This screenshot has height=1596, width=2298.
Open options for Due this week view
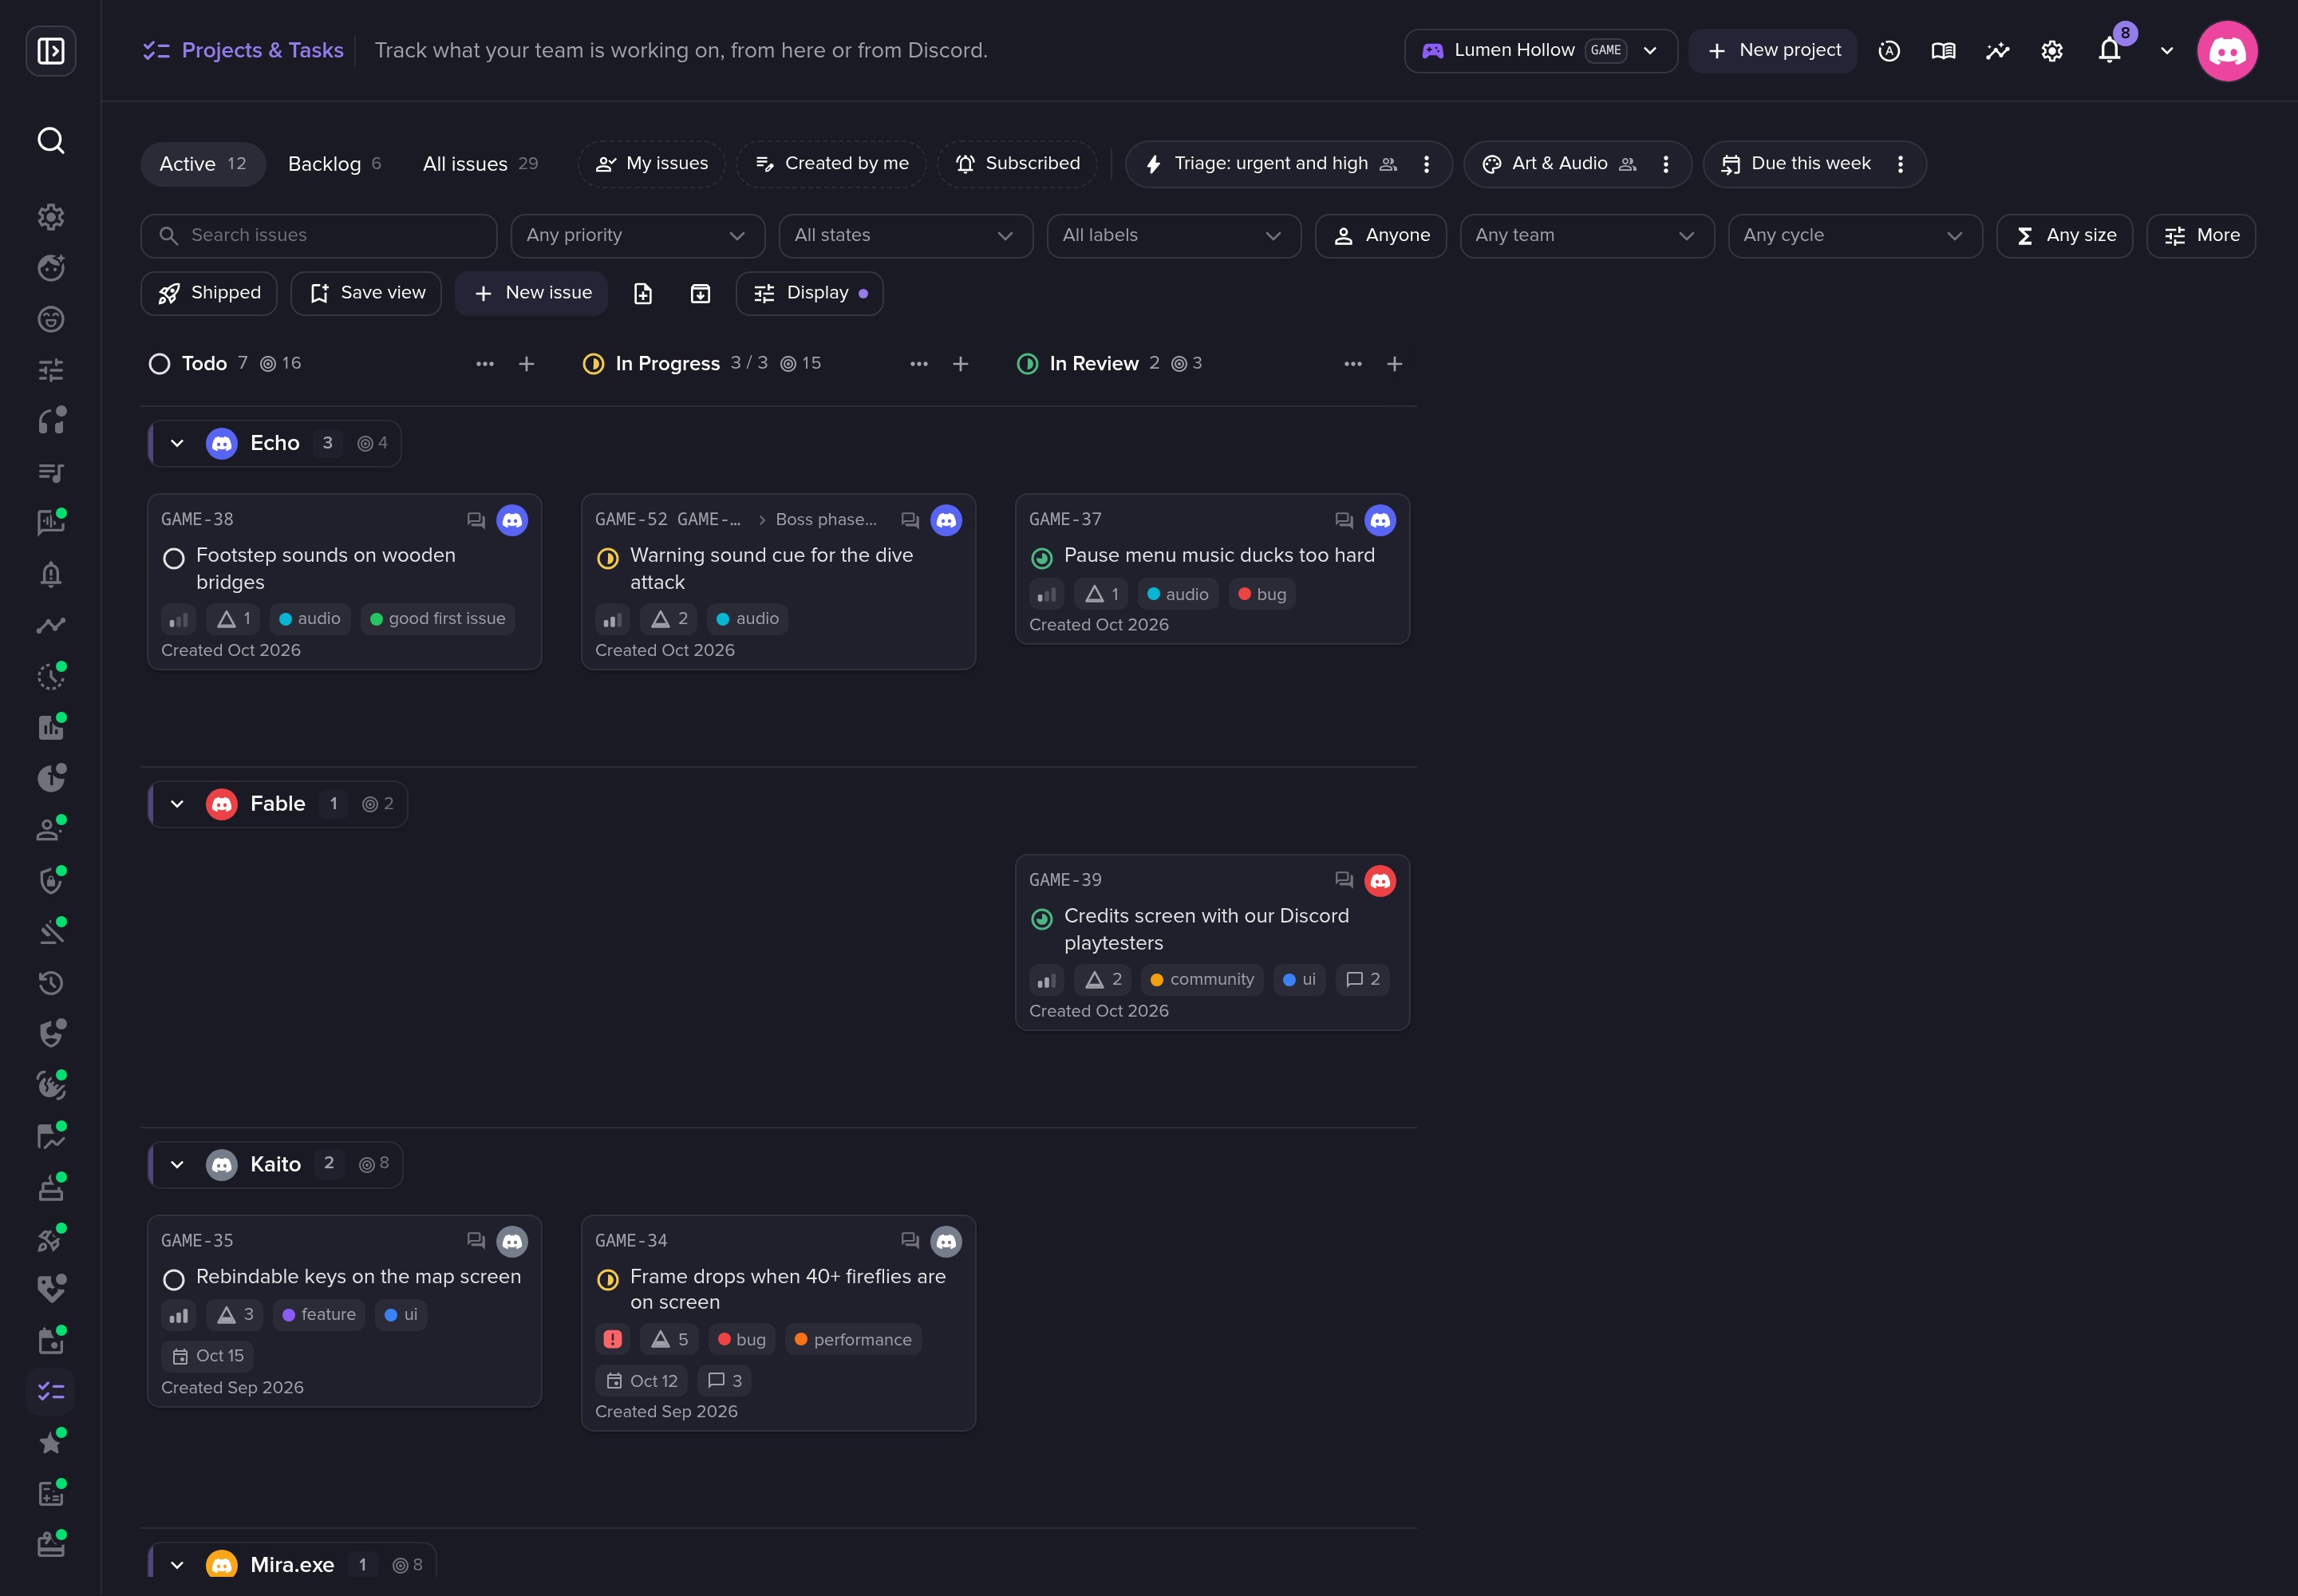click(x=1901, y=164)
